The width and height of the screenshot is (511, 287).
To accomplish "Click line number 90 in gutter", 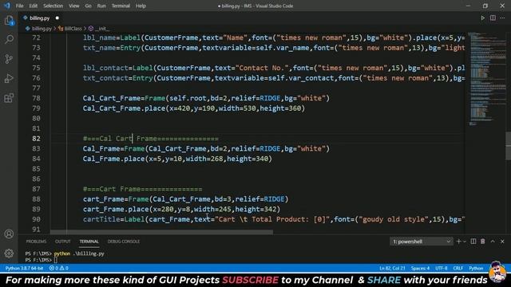I will point(37,219).
